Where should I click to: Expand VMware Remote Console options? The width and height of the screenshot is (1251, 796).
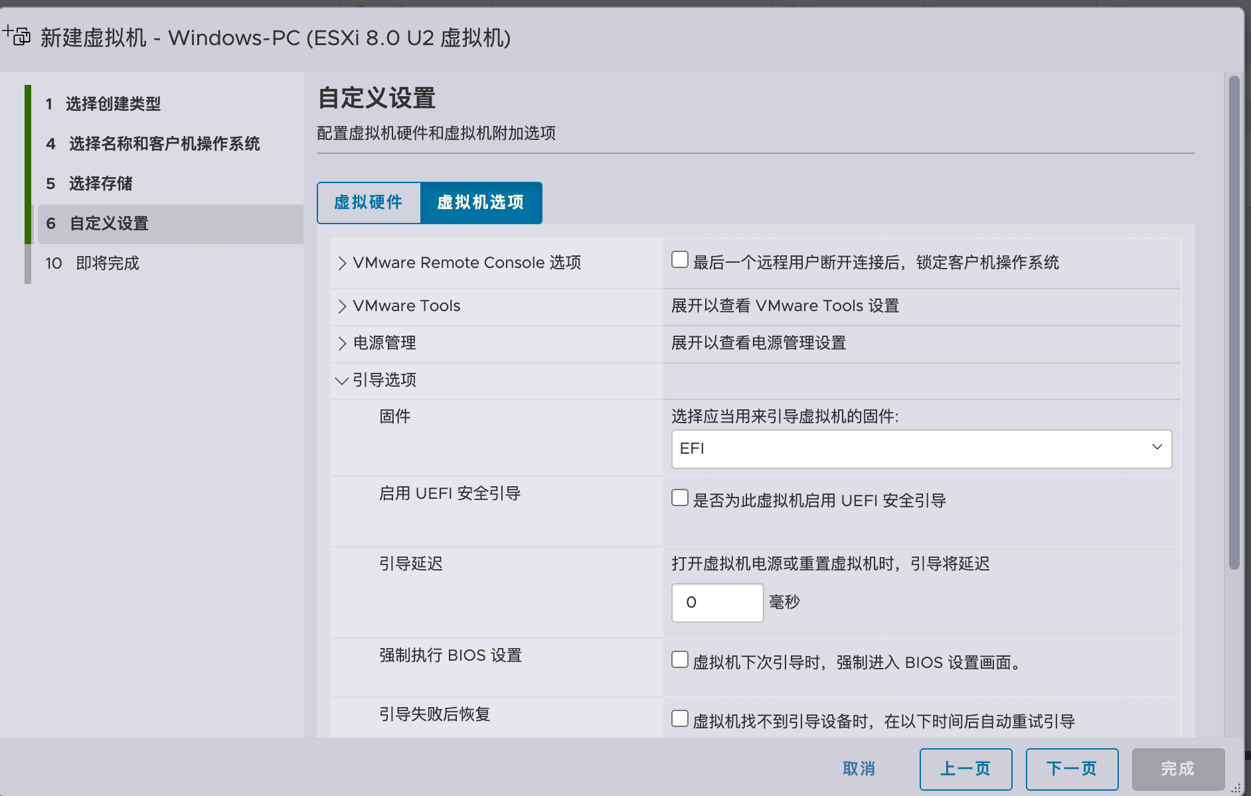[342, 263]
